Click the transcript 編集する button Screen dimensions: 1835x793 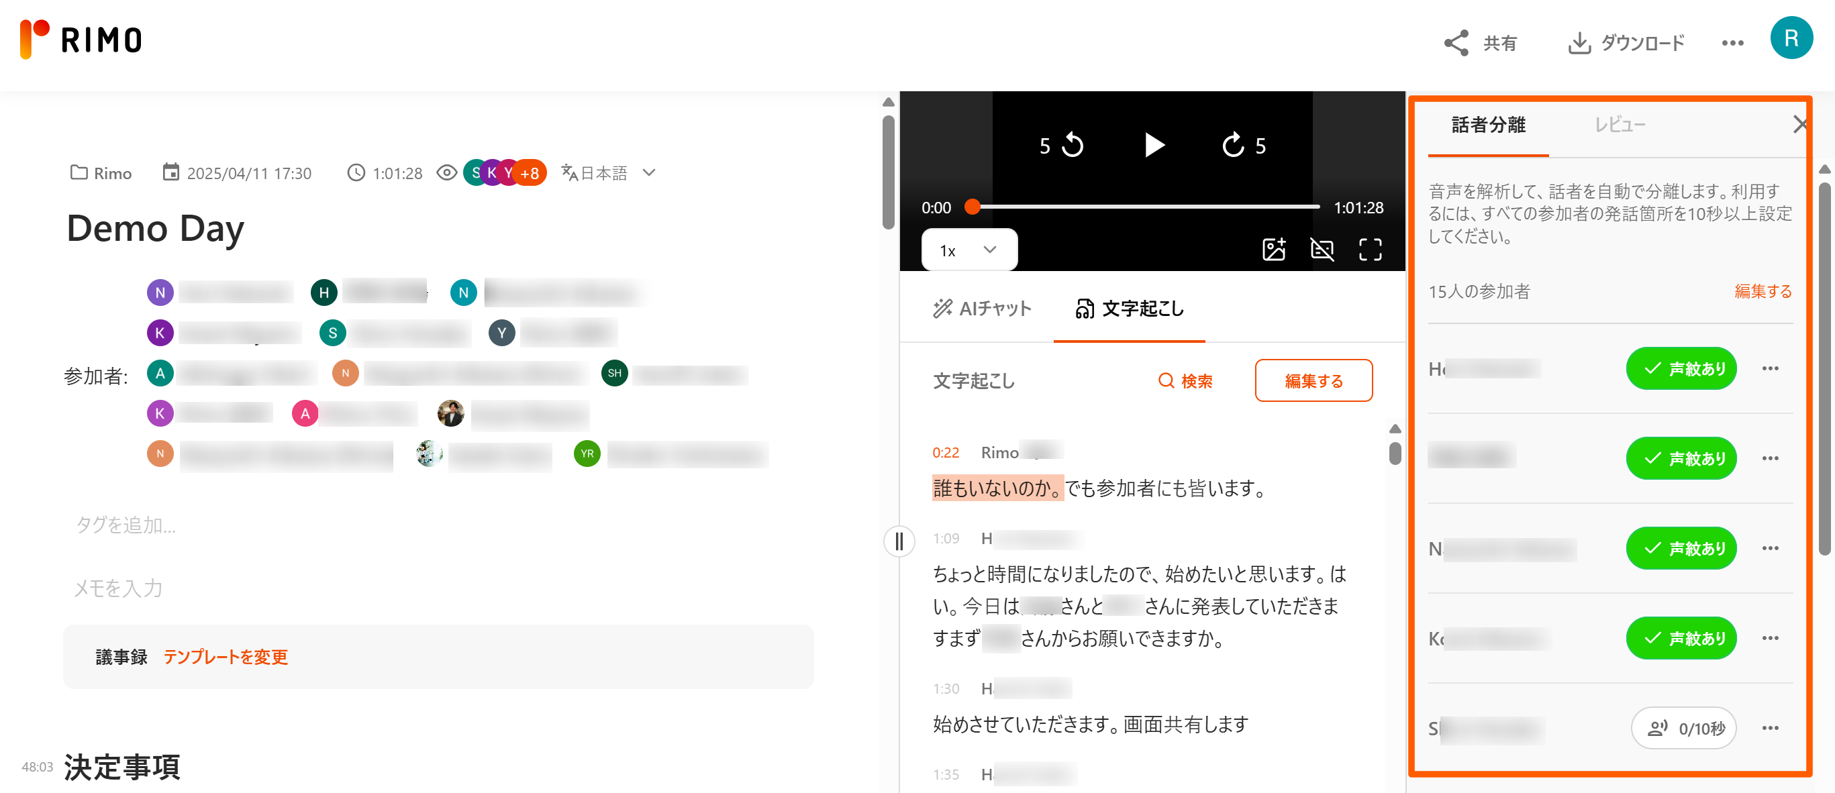[1313, 380]
